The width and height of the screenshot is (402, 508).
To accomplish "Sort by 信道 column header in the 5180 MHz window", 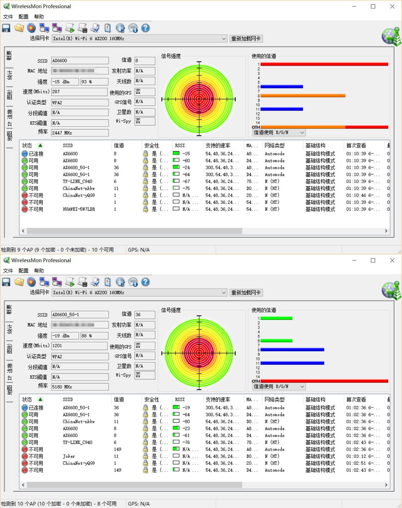I will 126,399.
